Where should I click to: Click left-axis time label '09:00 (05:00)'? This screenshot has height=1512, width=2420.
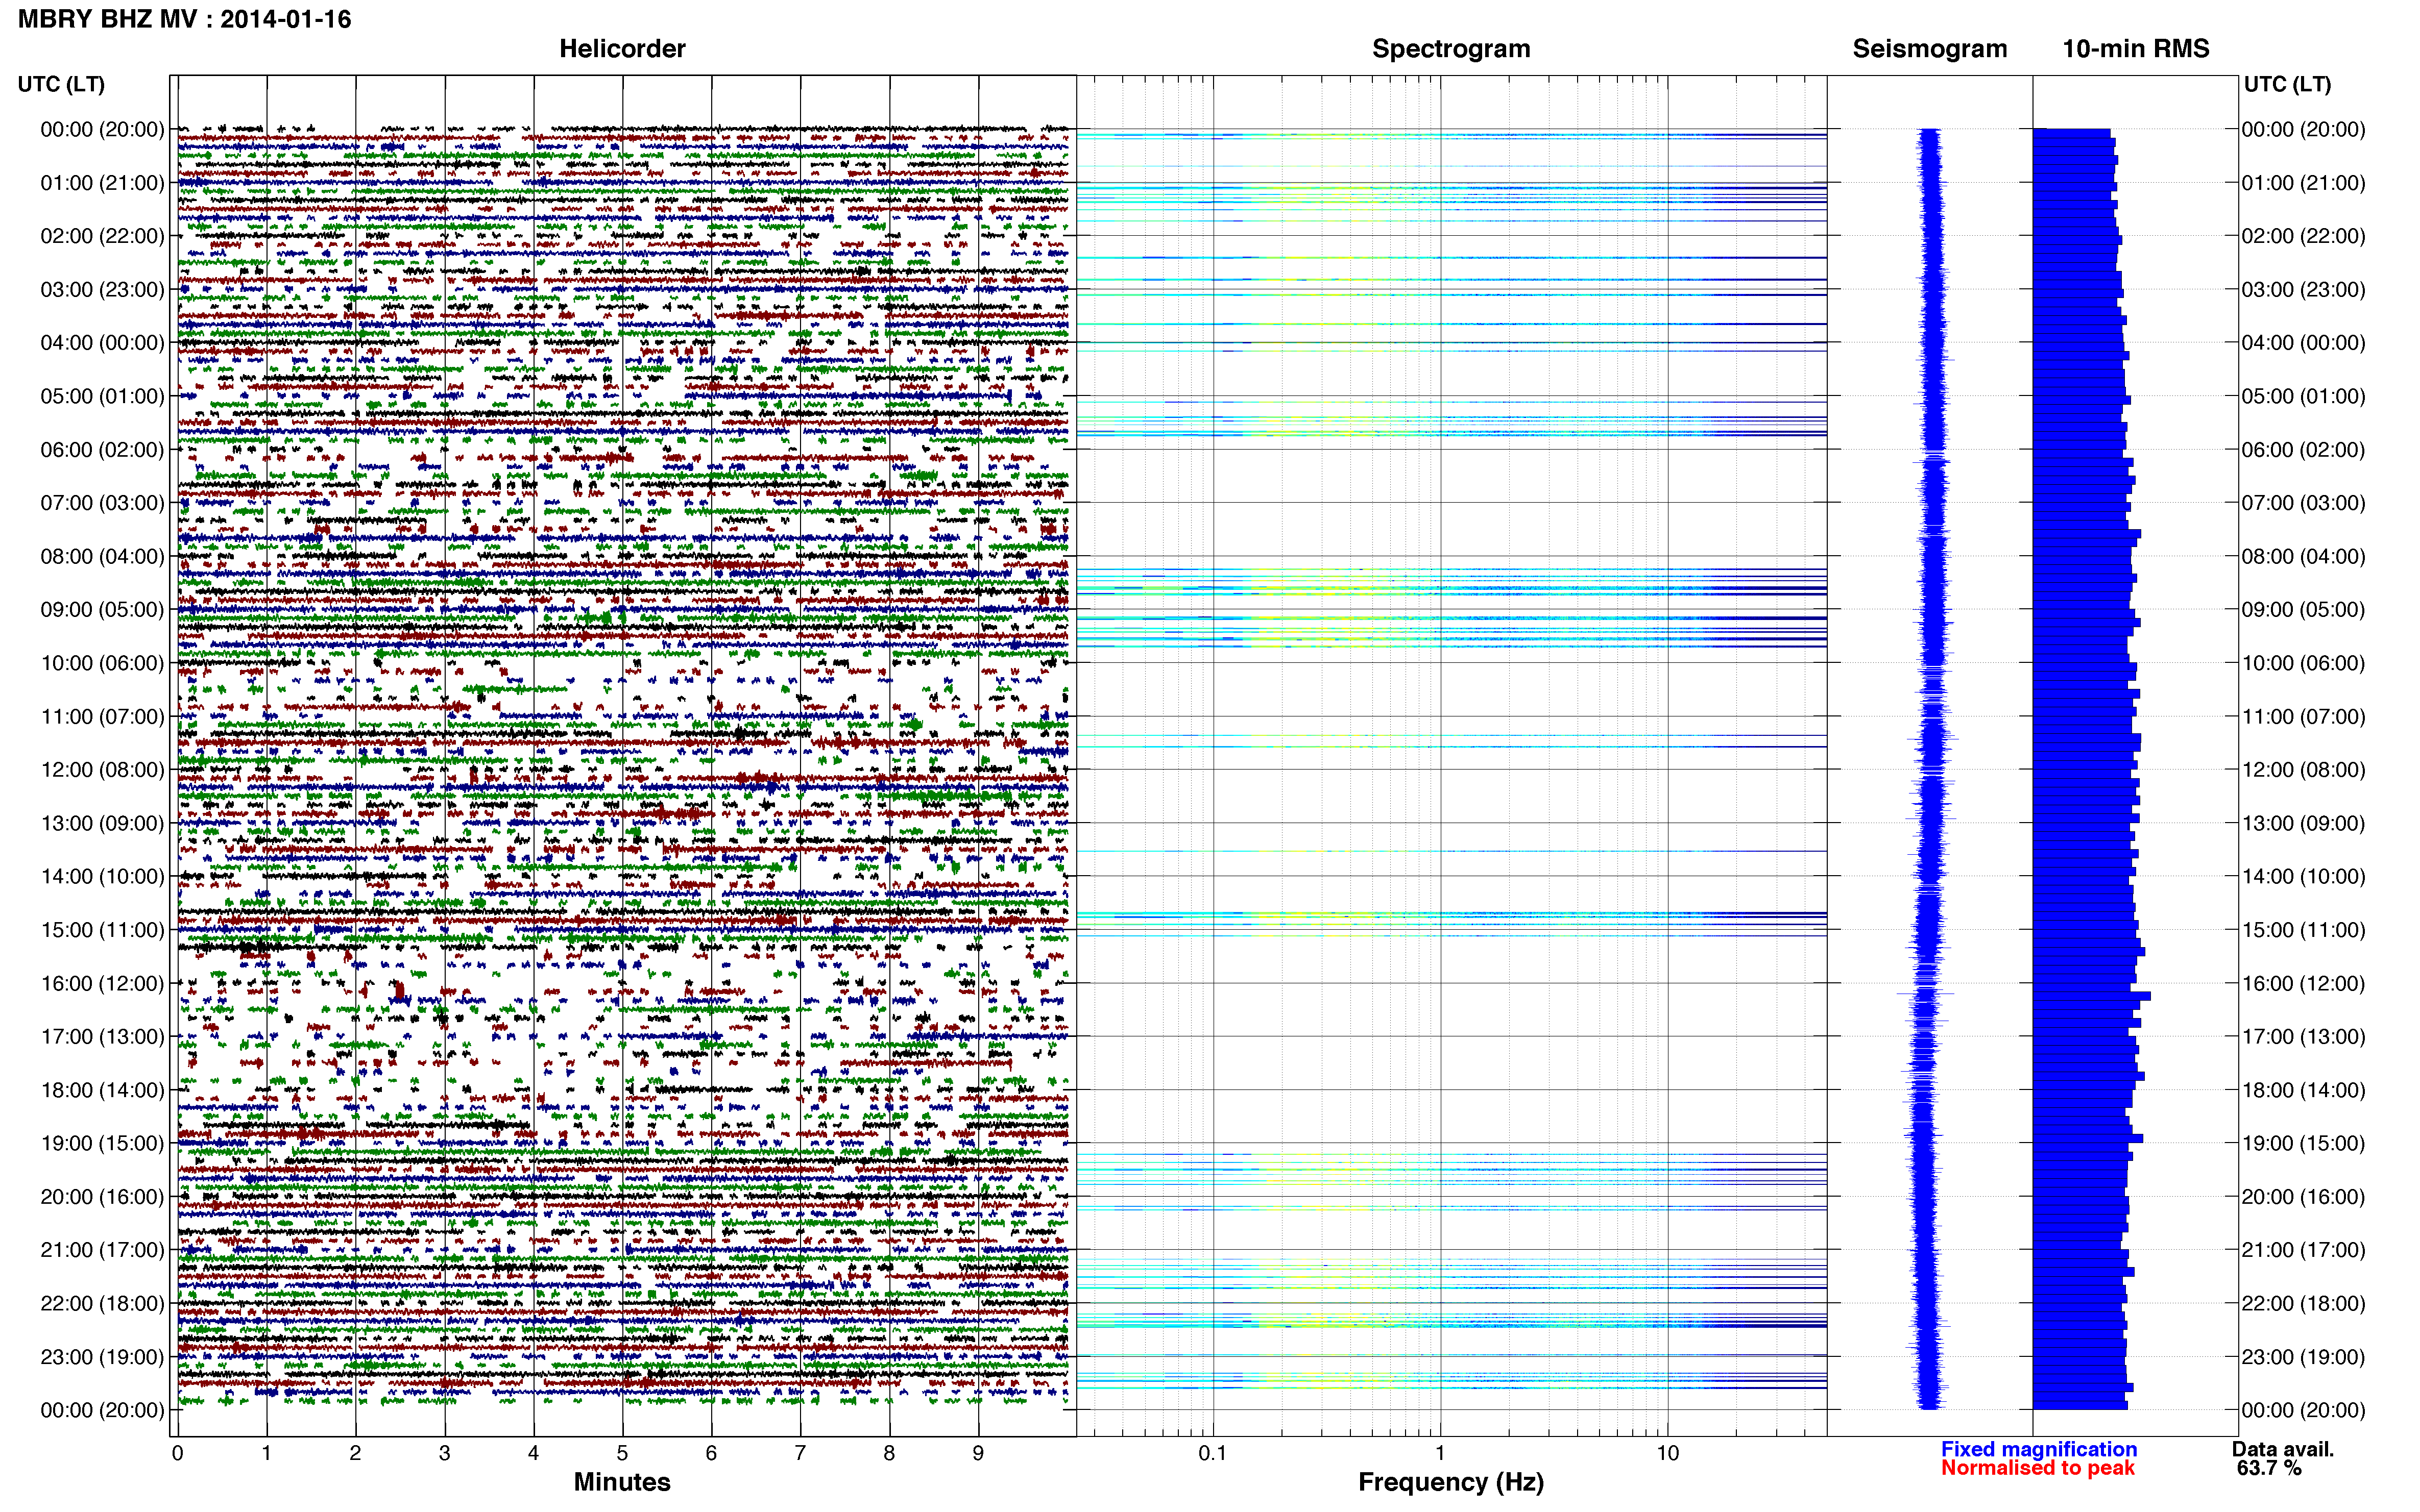tap(102, 609)
